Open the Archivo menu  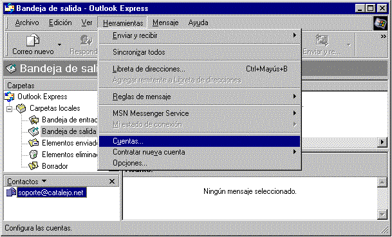point(27,23)
